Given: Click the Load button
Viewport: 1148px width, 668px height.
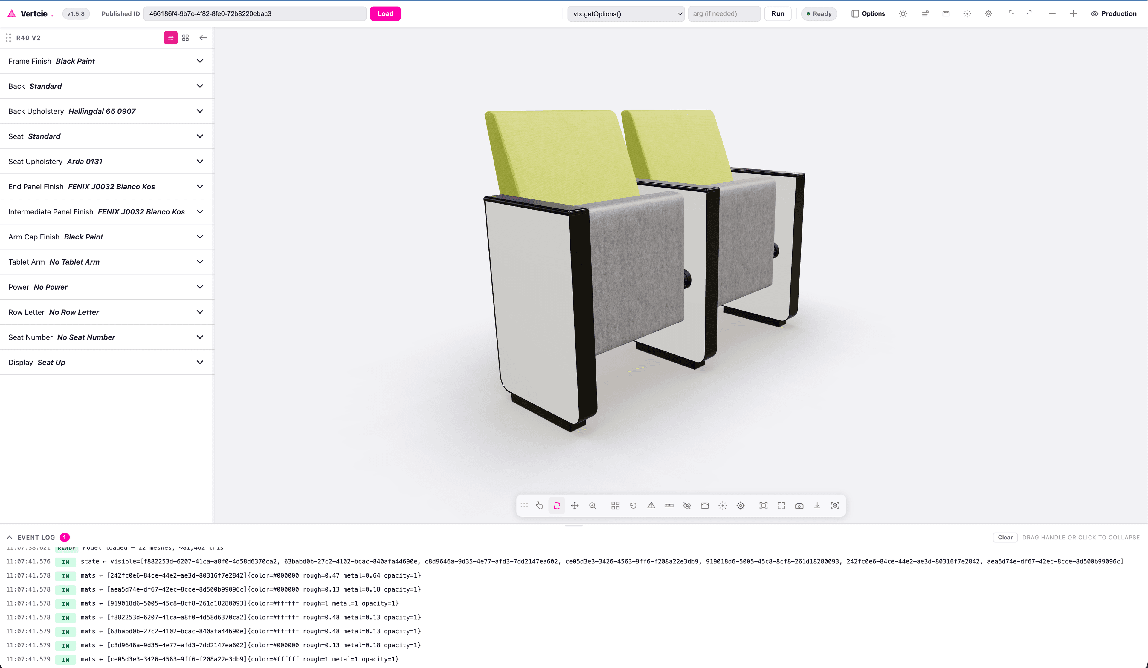Looking at the screenshot, I should coord(385,14).
